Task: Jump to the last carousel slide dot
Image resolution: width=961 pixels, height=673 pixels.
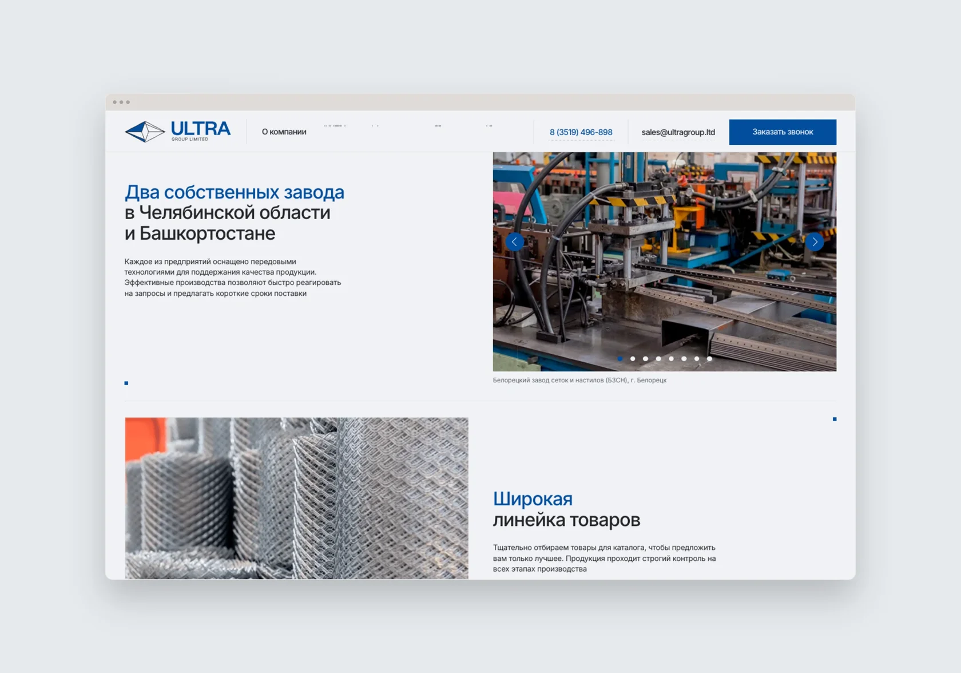Action: [709, 359]
